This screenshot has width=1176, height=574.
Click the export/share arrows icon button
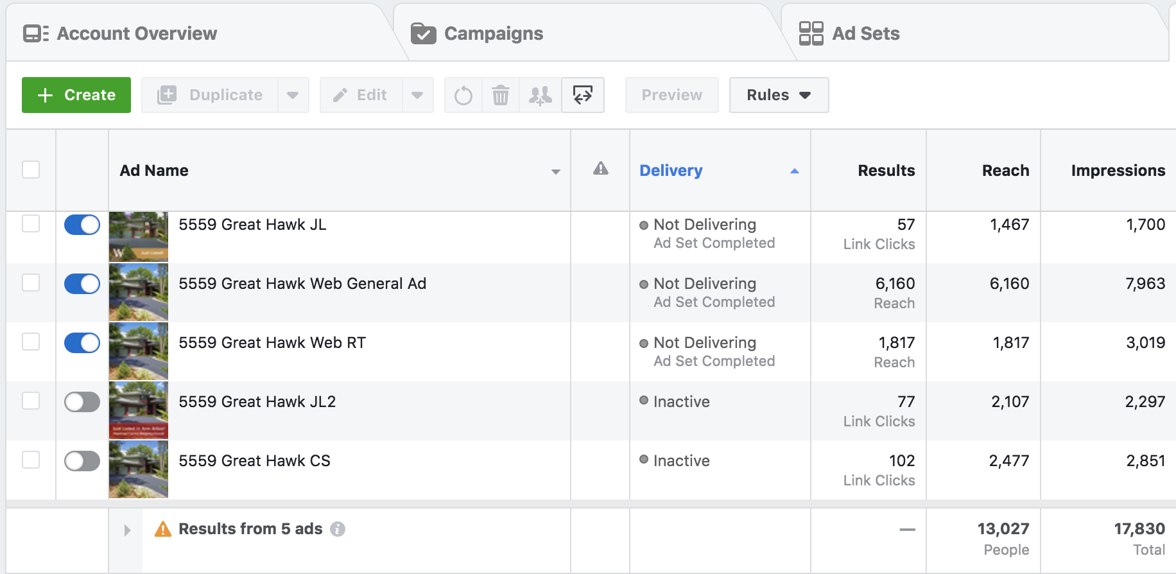(x=583, y=96)
